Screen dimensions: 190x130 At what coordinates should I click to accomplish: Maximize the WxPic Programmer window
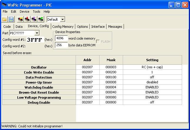tap(178, 5)
